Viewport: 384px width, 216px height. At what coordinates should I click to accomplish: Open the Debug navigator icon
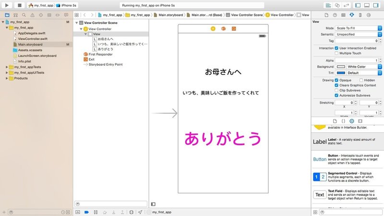[x=49, y=15]
